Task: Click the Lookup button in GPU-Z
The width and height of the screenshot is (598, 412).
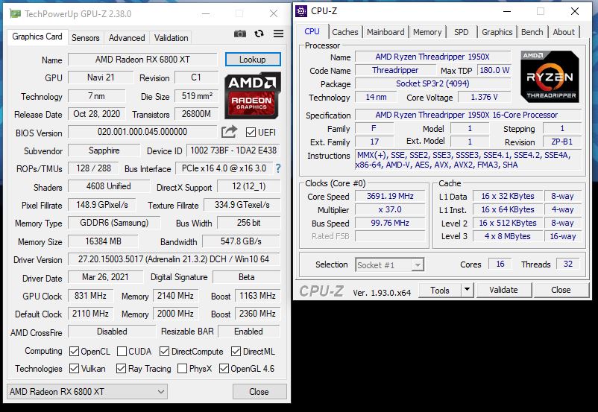Action: 253,60
